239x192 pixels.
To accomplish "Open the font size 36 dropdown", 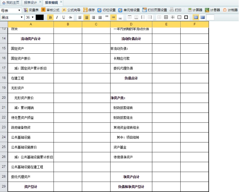I will pos(30,18).
